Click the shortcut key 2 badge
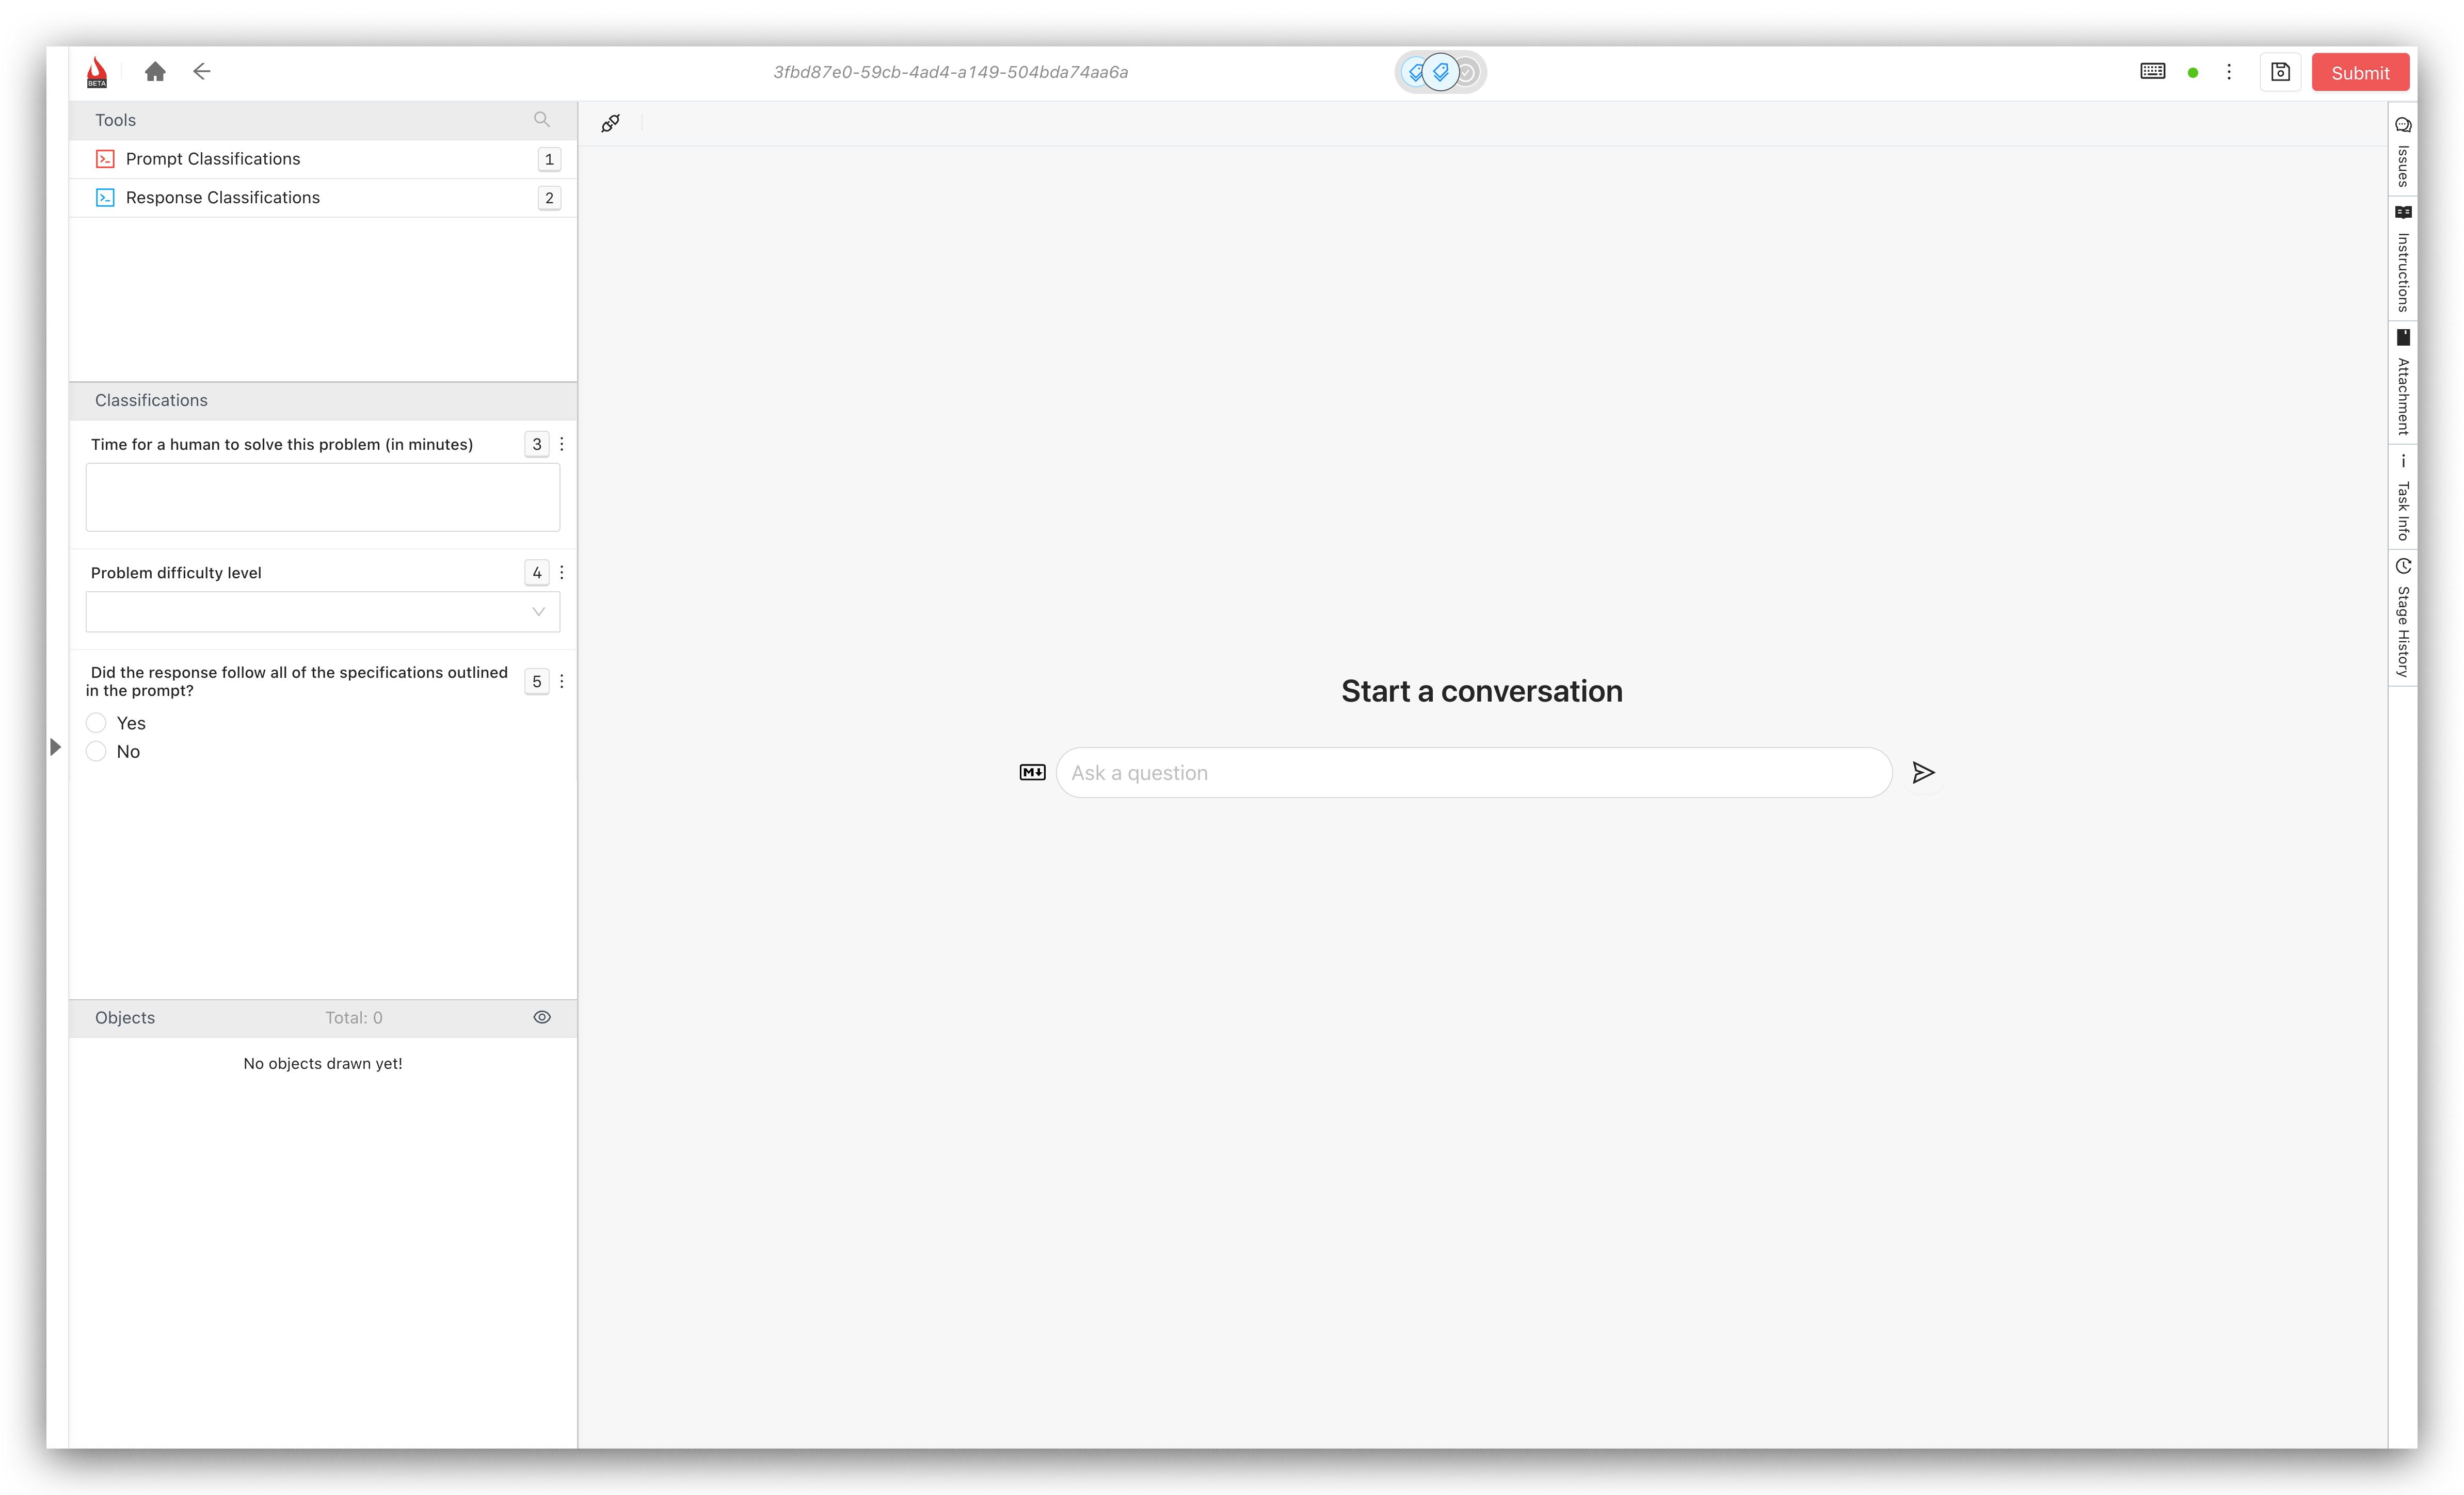The width and height of the screenshot is (2464, 1495). 549,198
